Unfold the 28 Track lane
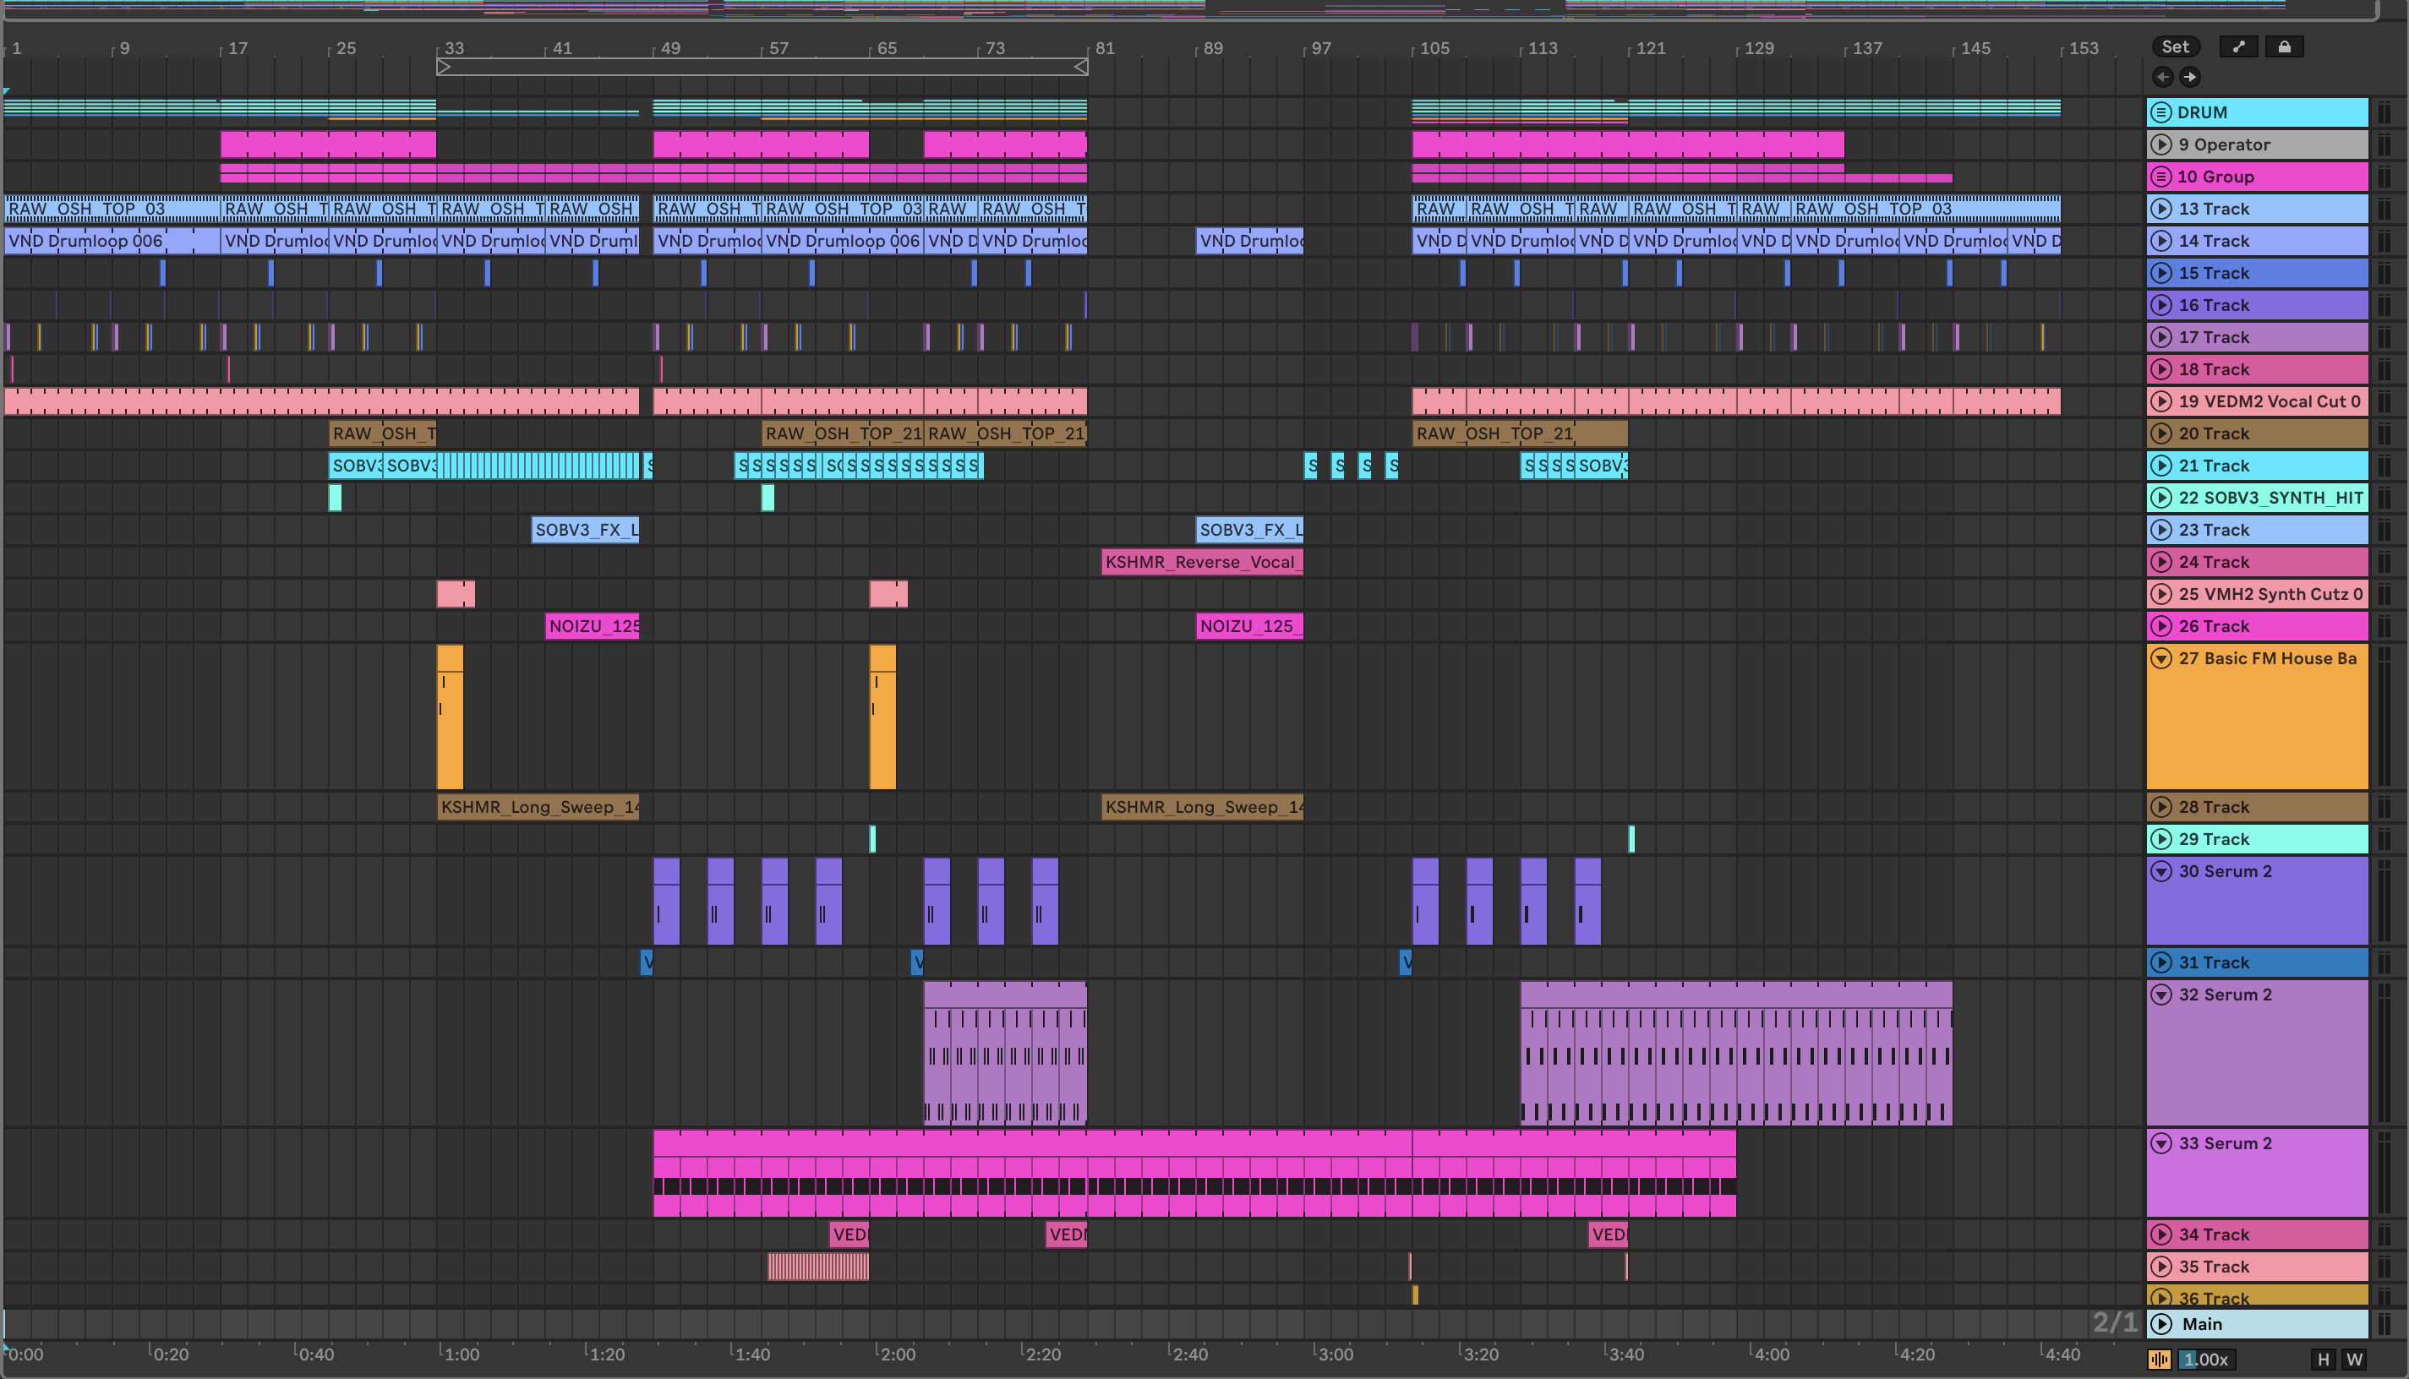The width and height of the screenshot is (2409, 1379). (2160, 807)
